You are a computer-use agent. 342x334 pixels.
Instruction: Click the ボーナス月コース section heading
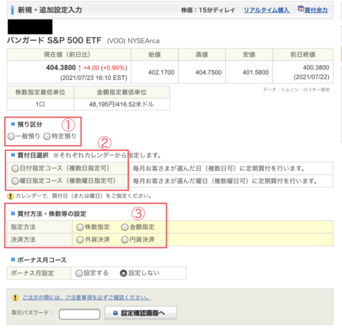[x=42, y=260]
